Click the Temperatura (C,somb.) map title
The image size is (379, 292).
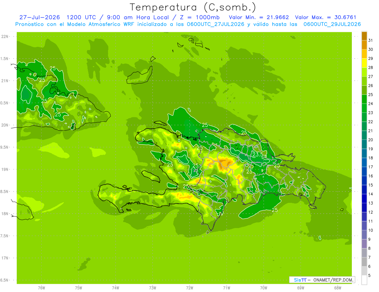click(x=193, y=7)
